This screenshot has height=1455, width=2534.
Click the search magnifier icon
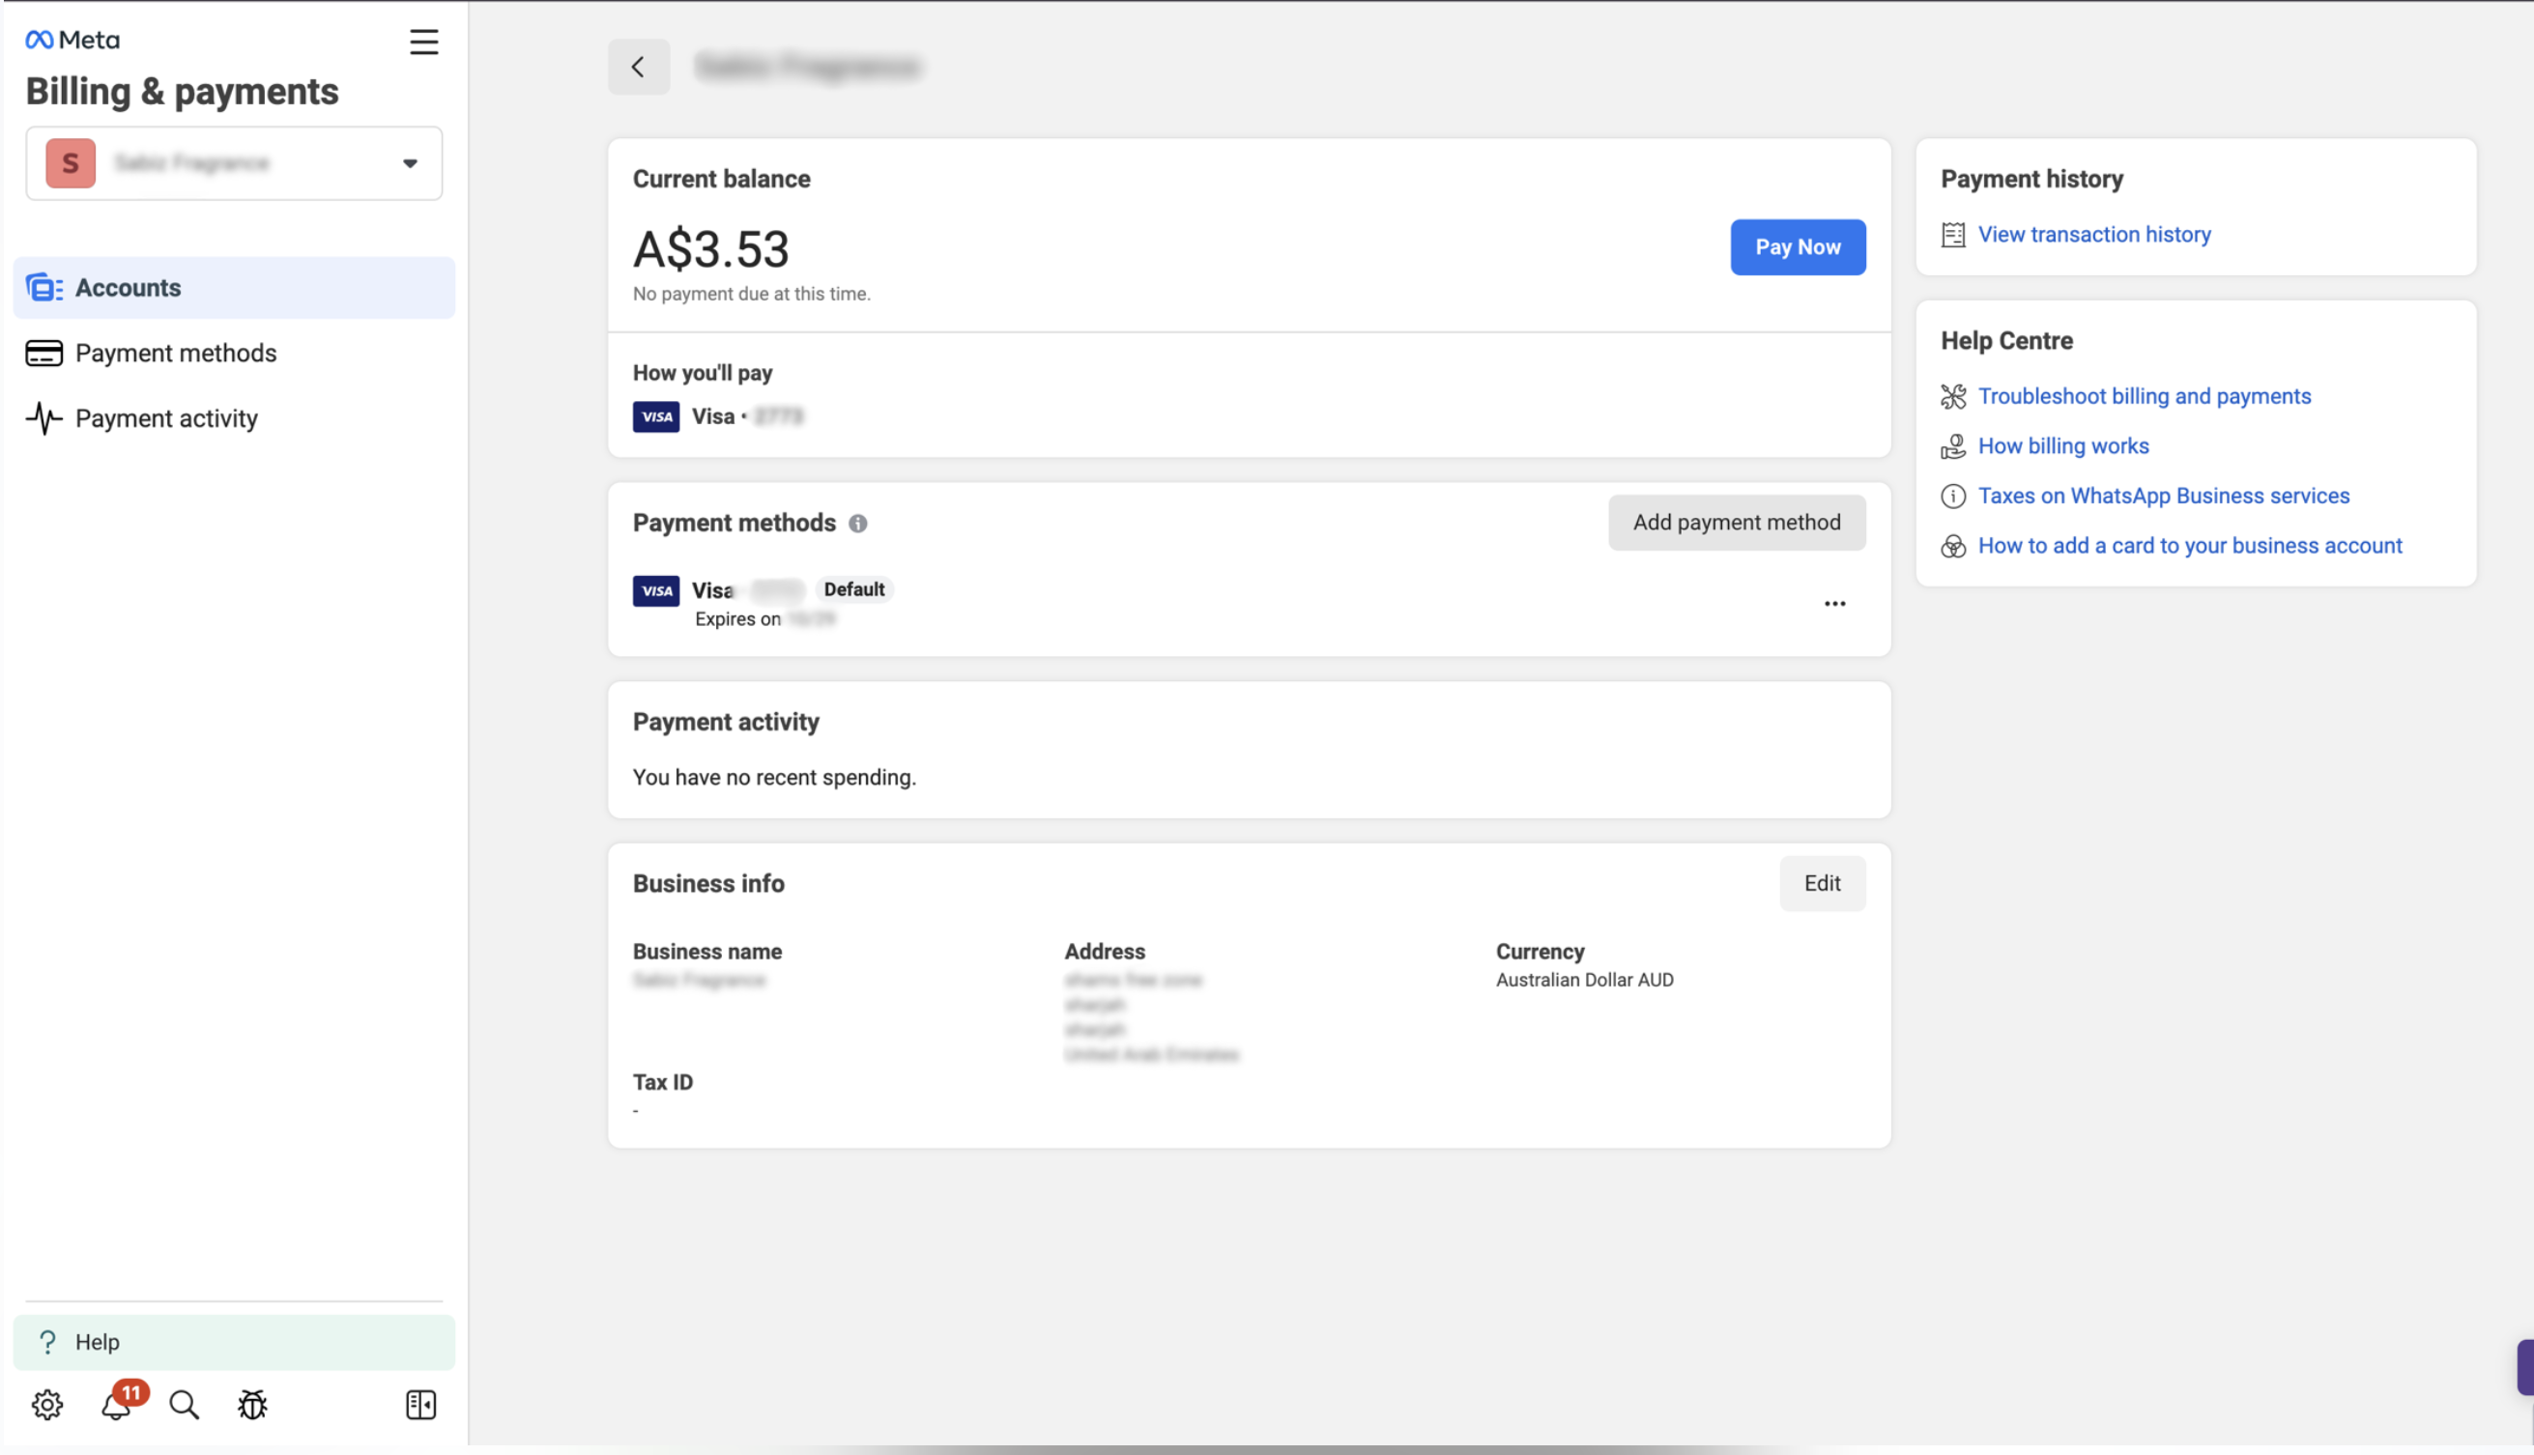(x=184, y=1404)
